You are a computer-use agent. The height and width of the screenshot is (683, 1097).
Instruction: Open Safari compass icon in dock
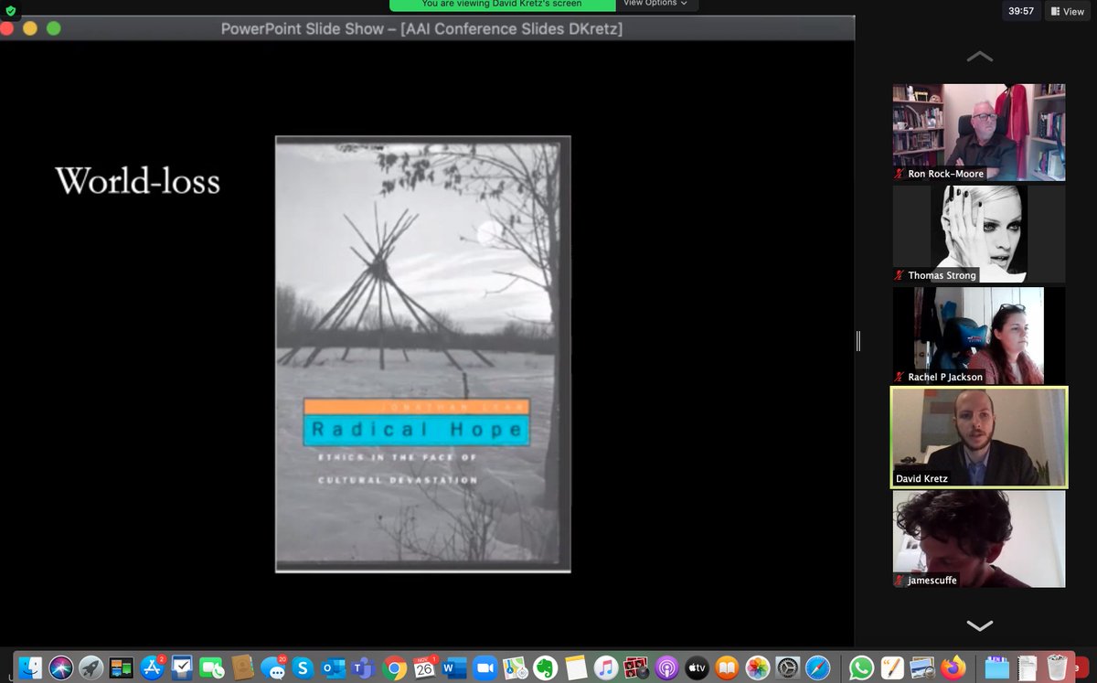pos(817,667)
